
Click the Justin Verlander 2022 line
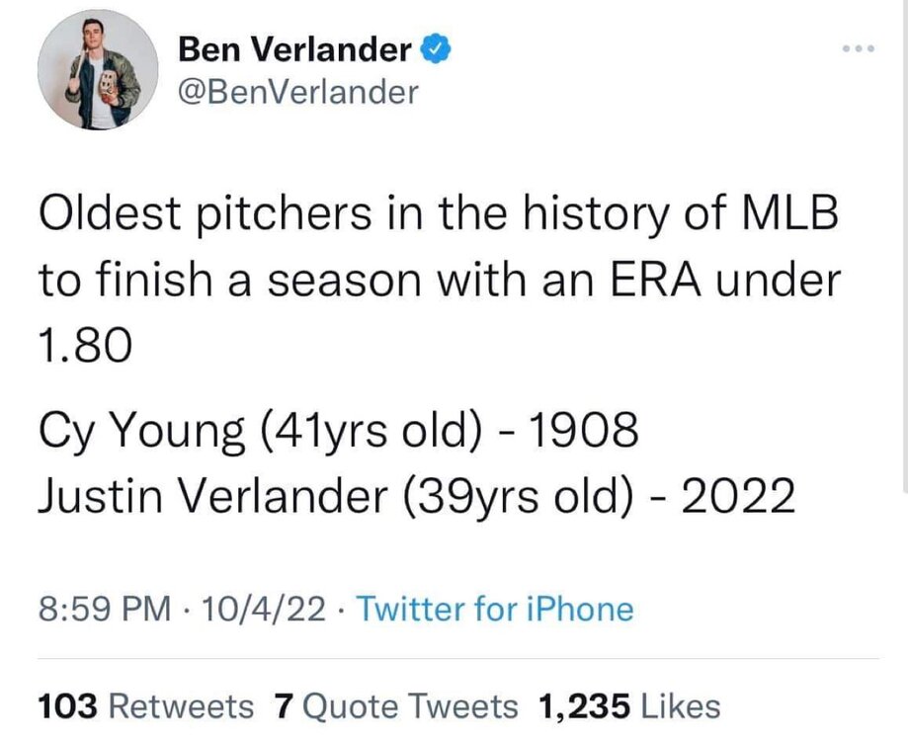point(415,494)
